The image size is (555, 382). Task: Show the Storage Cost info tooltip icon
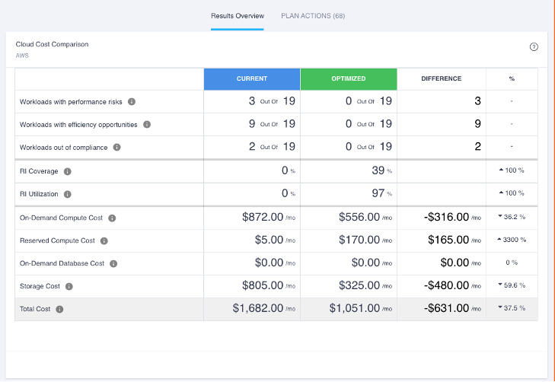click(69, 286)
